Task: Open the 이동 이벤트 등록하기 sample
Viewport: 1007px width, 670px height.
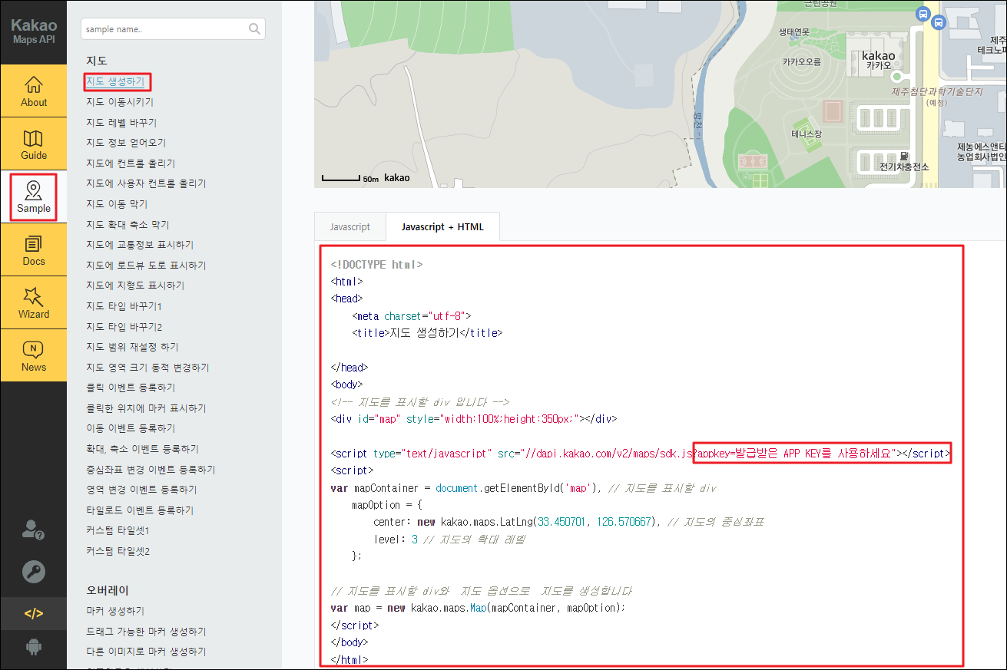Action: (x=131, y=428)
